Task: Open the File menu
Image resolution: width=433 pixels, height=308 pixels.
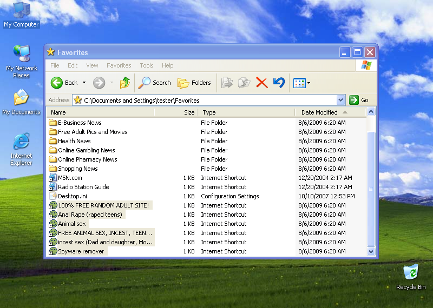Action: click(55, 65)
